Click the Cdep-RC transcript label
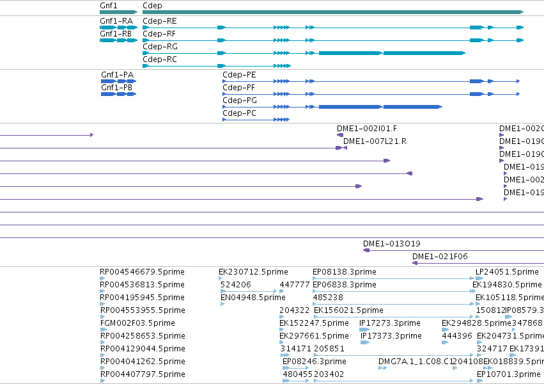Viewport: 544px width, 384px height. pos(160,60)
